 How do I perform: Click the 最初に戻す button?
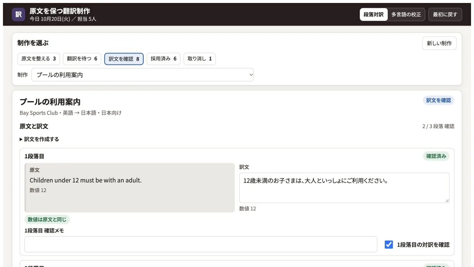coord(445,14)
